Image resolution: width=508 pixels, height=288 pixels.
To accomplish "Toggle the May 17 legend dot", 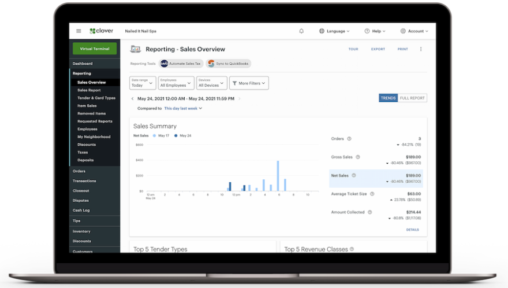I will point(155,136).
